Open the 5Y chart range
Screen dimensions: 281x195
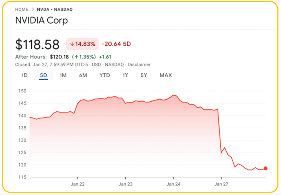[x=144, y=75]
